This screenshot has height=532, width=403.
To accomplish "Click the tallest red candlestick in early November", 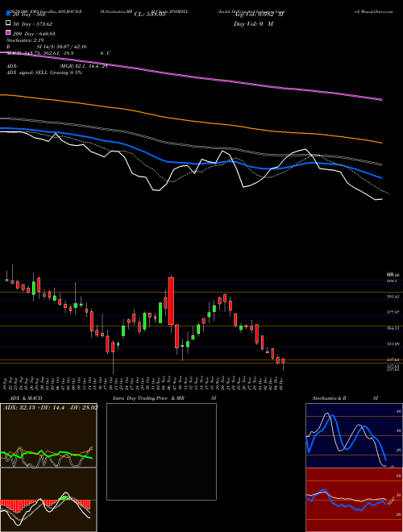I will [172, 301].
